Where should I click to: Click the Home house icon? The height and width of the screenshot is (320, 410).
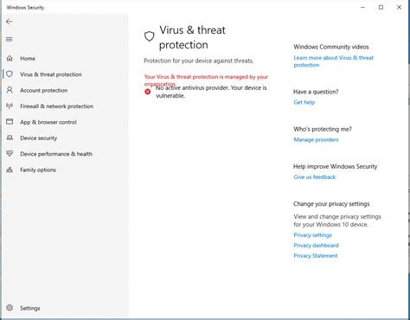click(x=10, y=58)
